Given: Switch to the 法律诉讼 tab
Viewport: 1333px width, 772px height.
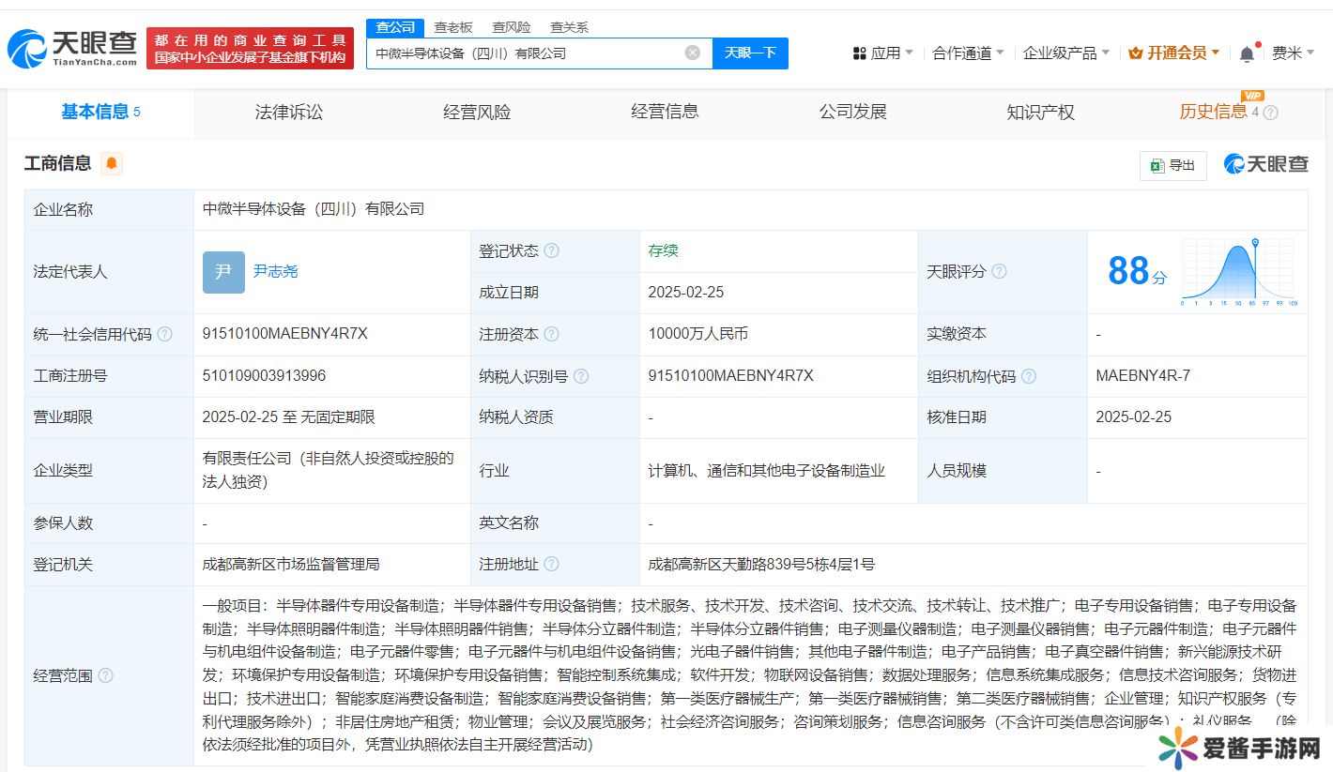Looking at the screenshot, I should coord(288,112).
